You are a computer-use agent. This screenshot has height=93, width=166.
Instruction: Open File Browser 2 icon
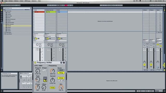click(2, 16)
